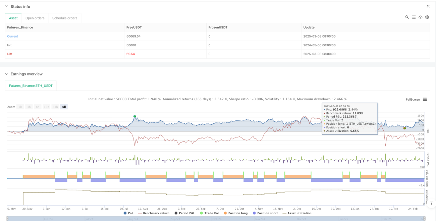Click the green peak marker on PnL line
Viewport: 436px width, 221px height.
coord(134,116)
